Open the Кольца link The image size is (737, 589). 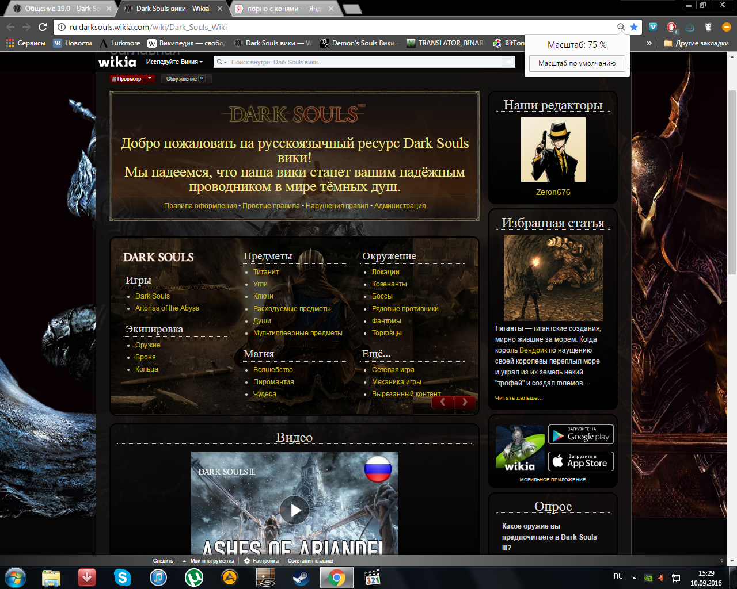click(x=147, y=369)
